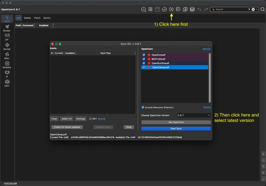Toggle Include Resource Directory checkbox
Screen dimensions: 266x186
143,107
